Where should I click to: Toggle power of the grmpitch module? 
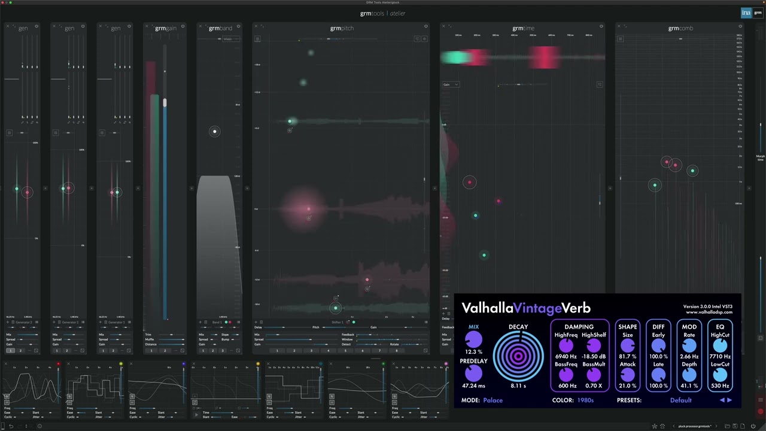tap(426, 26)
